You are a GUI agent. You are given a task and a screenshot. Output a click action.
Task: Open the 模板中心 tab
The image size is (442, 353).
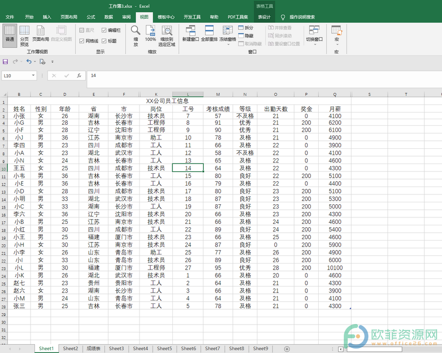(166, 17)
